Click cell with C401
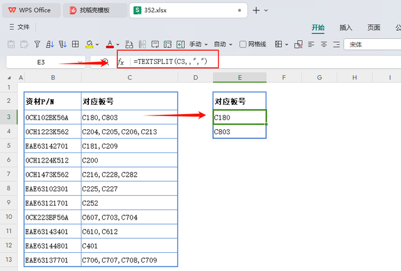The image size is (401, 271). [130, 246]
